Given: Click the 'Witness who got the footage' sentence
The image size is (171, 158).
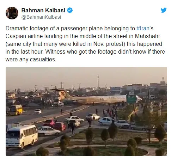Looking at the screenshot, I should coord(81,52).
